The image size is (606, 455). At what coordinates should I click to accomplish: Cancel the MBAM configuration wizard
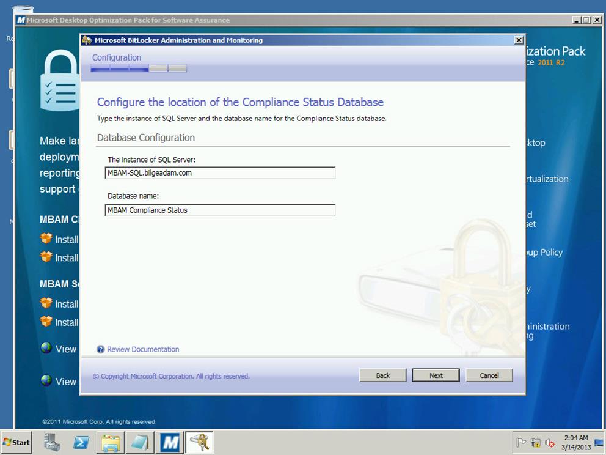[489, 375]
